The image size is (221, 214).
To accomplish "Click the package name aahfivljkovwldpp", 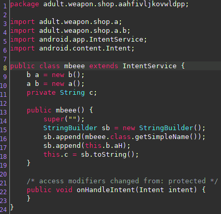I will tap(151, 4).
